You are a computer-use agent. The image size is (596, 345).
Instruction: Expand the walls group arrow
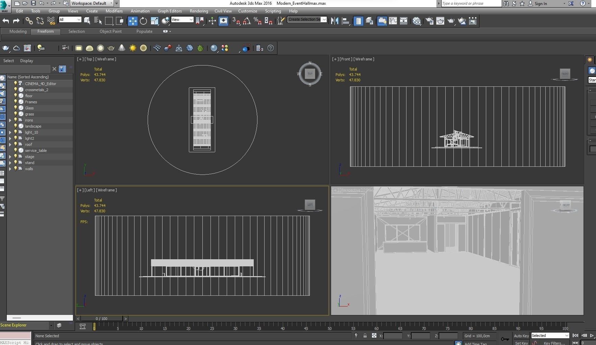(10, 169)
